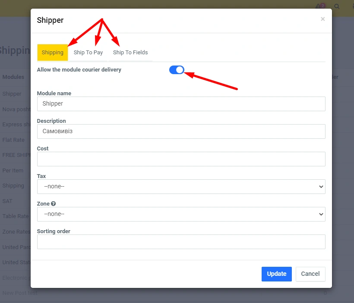This screenshot has width=354, height=303.
Task: Expand the Zone dropdown
Action: (x=181, y=214)
